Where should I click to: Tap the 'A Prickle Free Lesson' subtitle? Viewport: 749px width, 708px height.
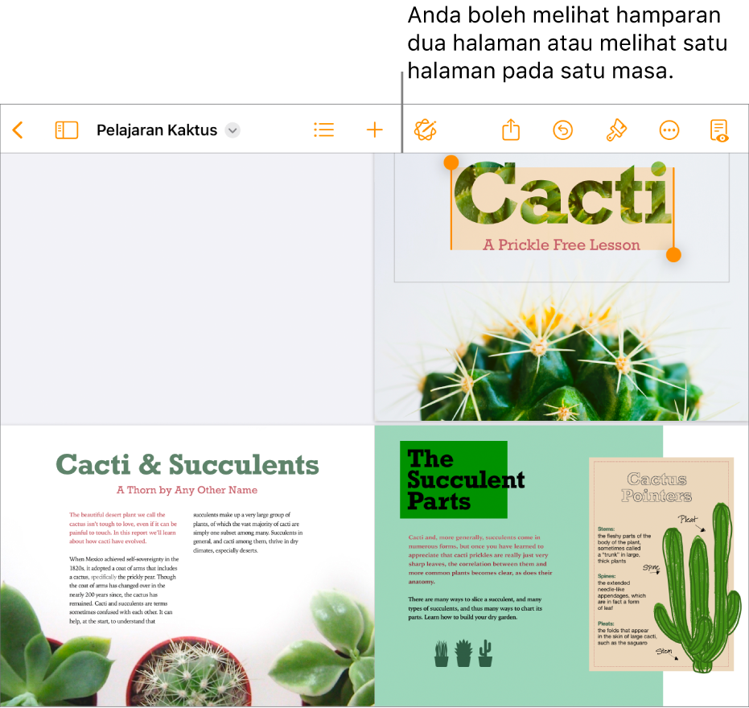(562, 245)
